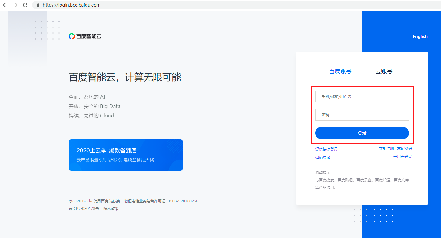The width and height of the screenshot is (441, 238).
Task: Click the 开放、安全的 Big Data text
Action: [95, 106]
